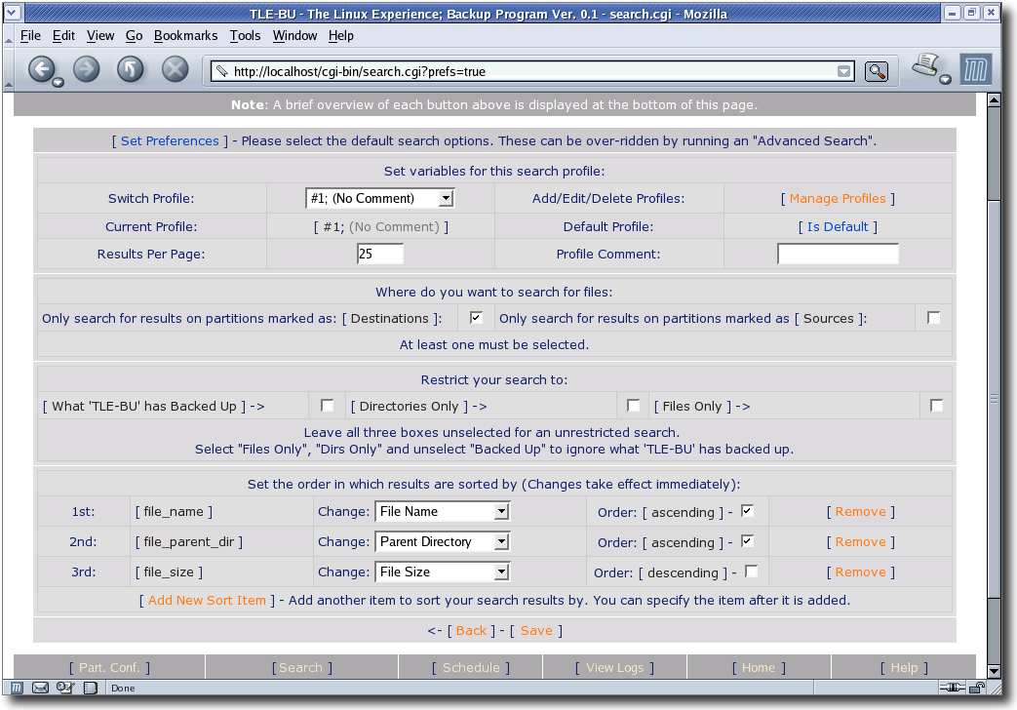This screenshot has height=710, width=1017.
Task: Stop page loading with the Stop icon
Action: [x=176, y=69]
